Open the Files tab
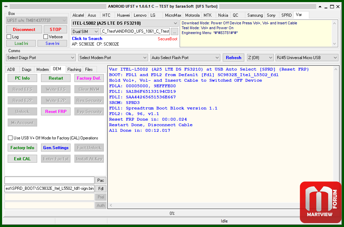Screen dimensions: 344x227 coord(89,70)
